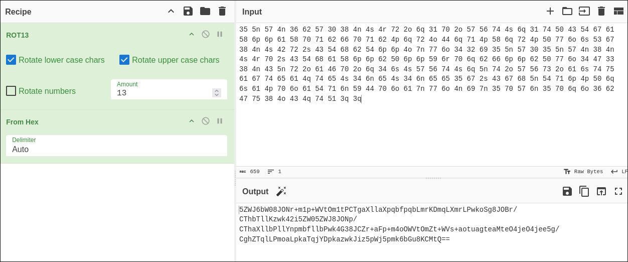Collapse the ROT13 operation
Screen dimensions: 628x262
[192, 34]
